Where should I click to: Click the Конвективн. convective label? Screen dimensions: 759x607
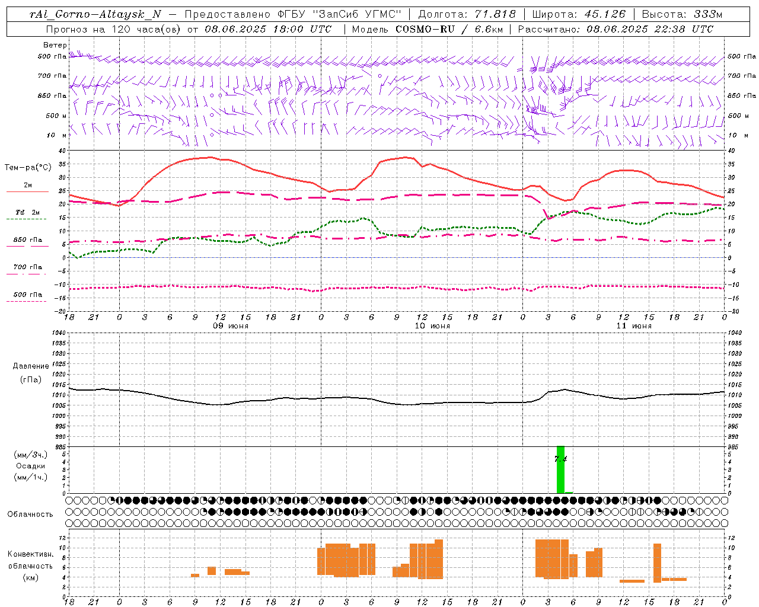tap(31, 554)
